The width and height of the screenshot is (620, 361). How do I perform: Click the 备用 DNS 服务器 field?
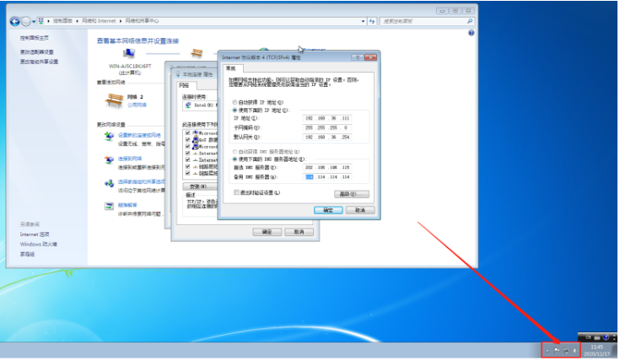(x=327, y=177)
